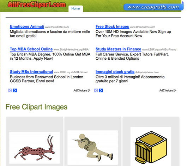Open the Study Masters in Finance link

tap(119, 49)
